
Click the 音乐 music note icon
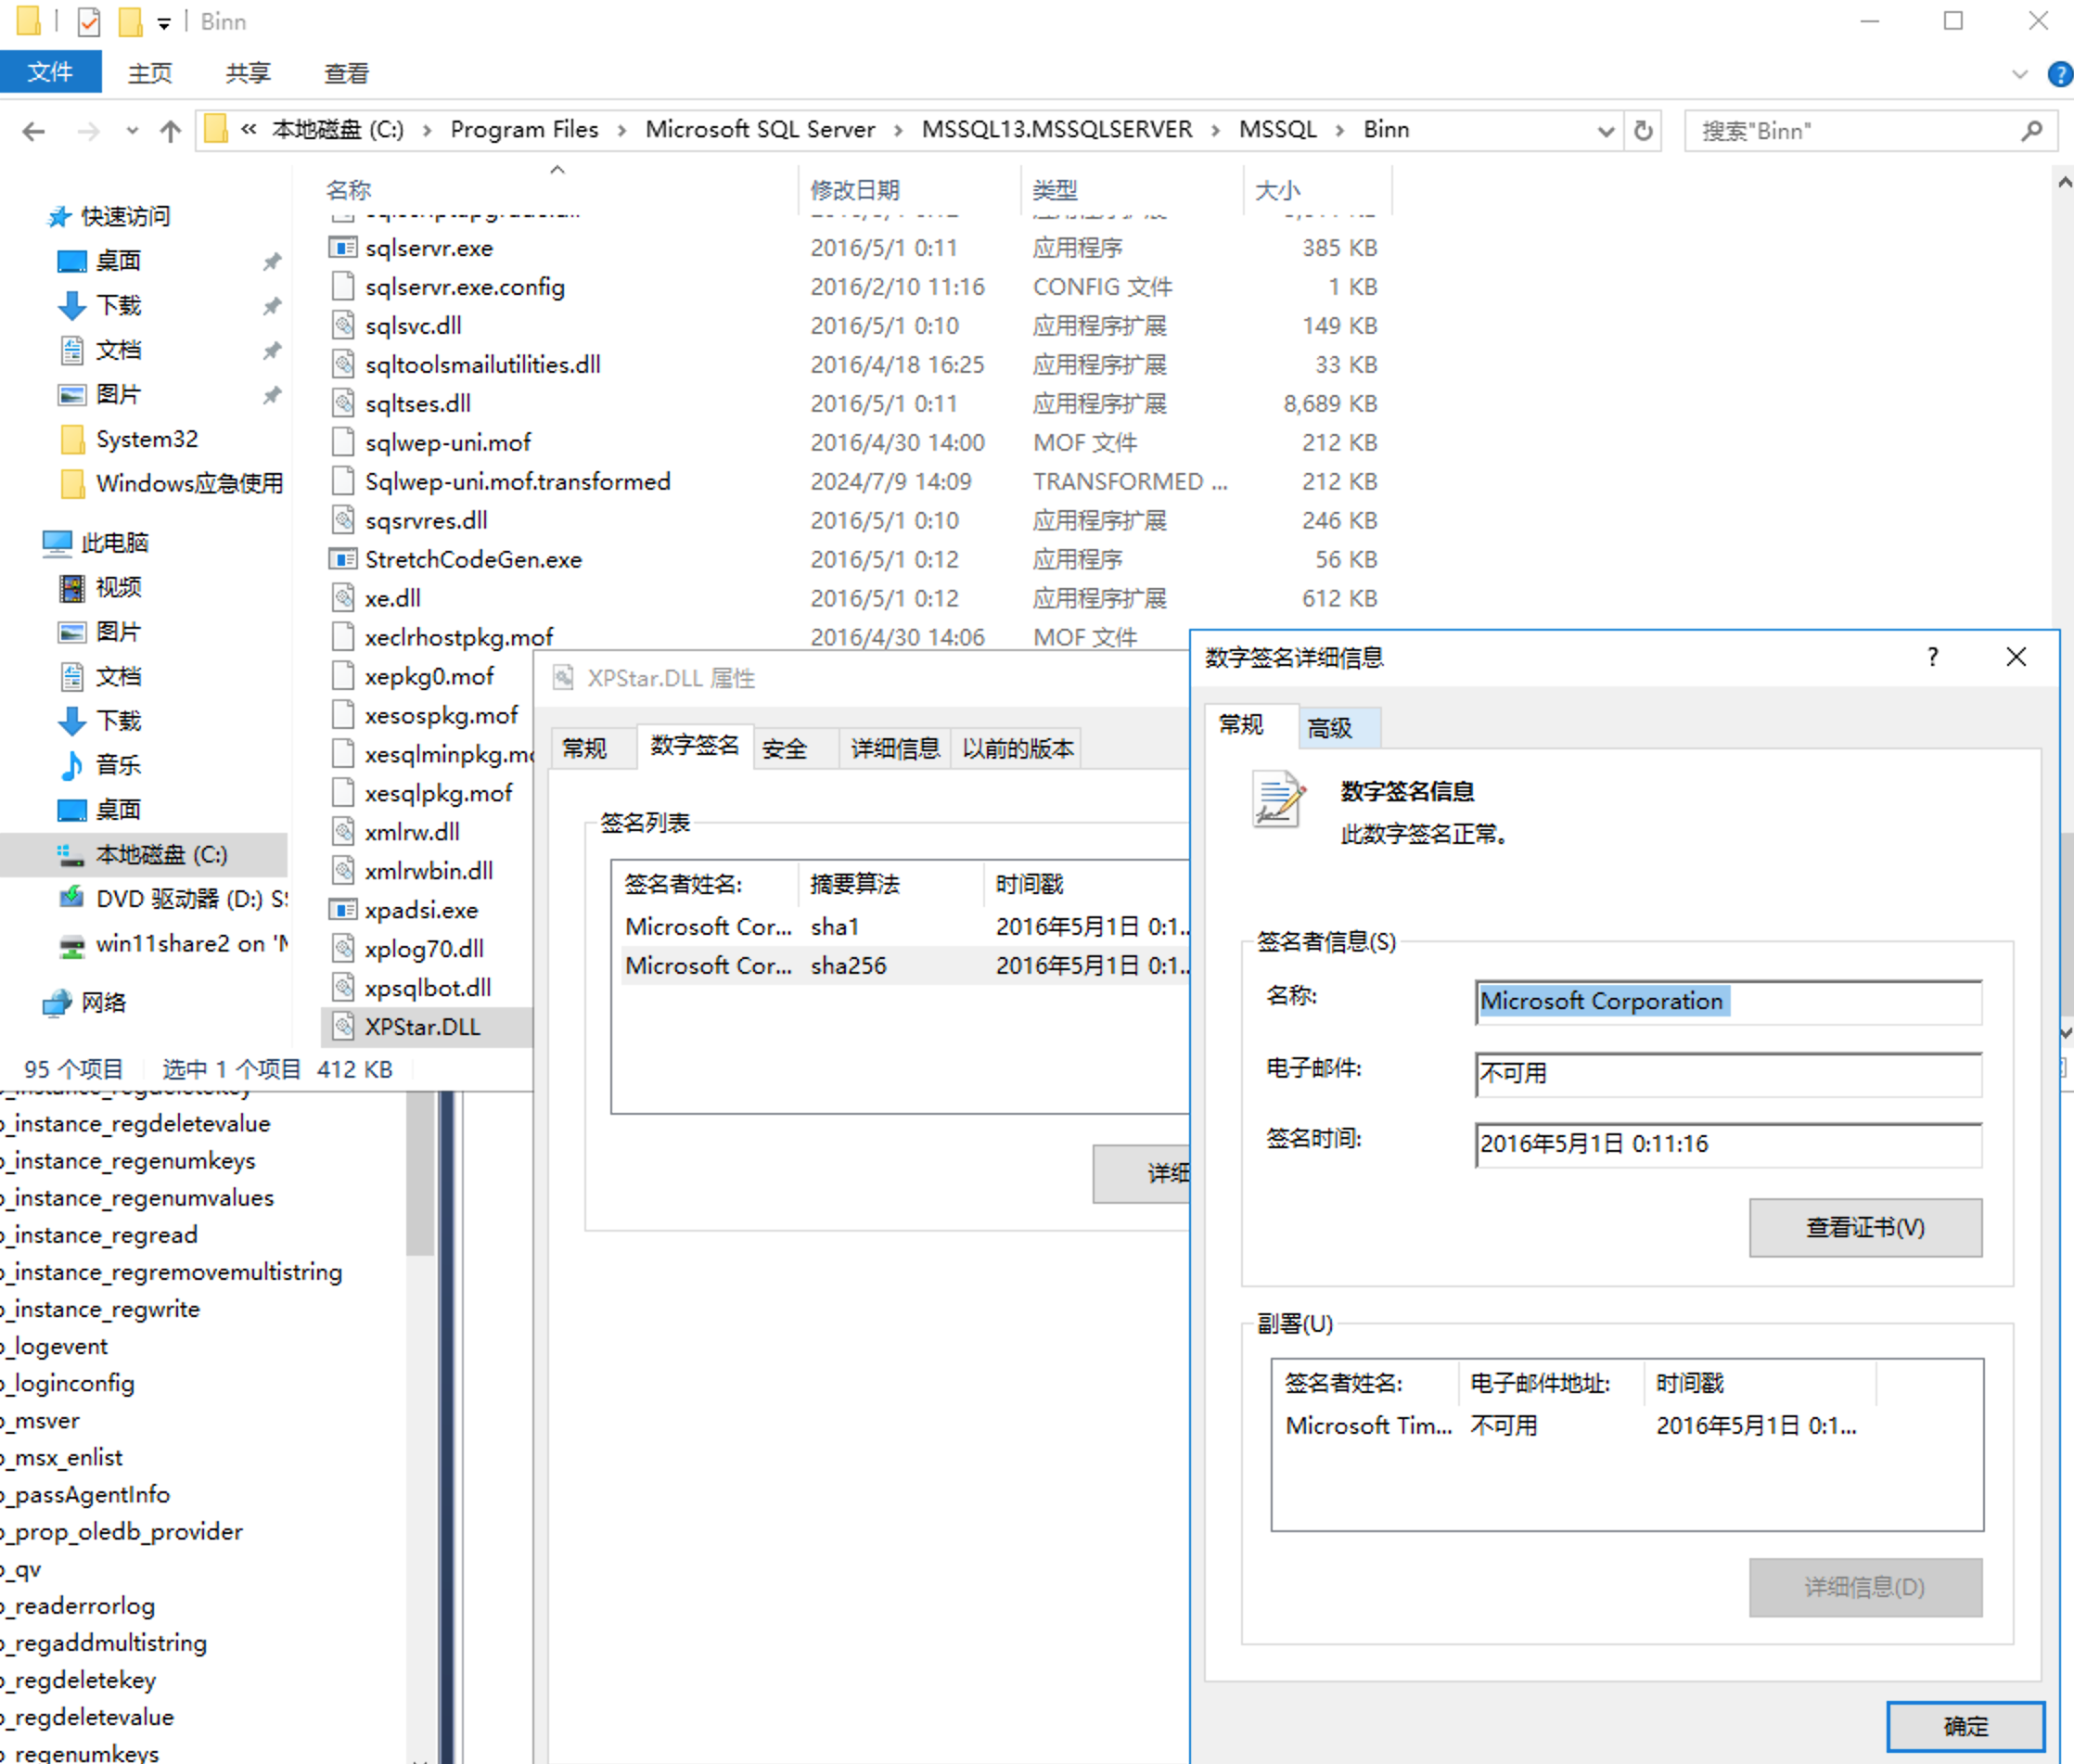click(72, 765)
